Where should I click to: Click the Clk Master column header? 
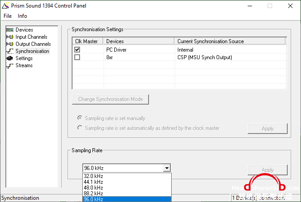click(x=88, y=41)
